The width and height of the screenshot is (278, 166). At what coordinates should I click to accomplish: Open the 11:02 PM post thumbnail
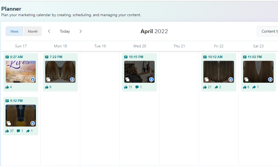(258, 71)
